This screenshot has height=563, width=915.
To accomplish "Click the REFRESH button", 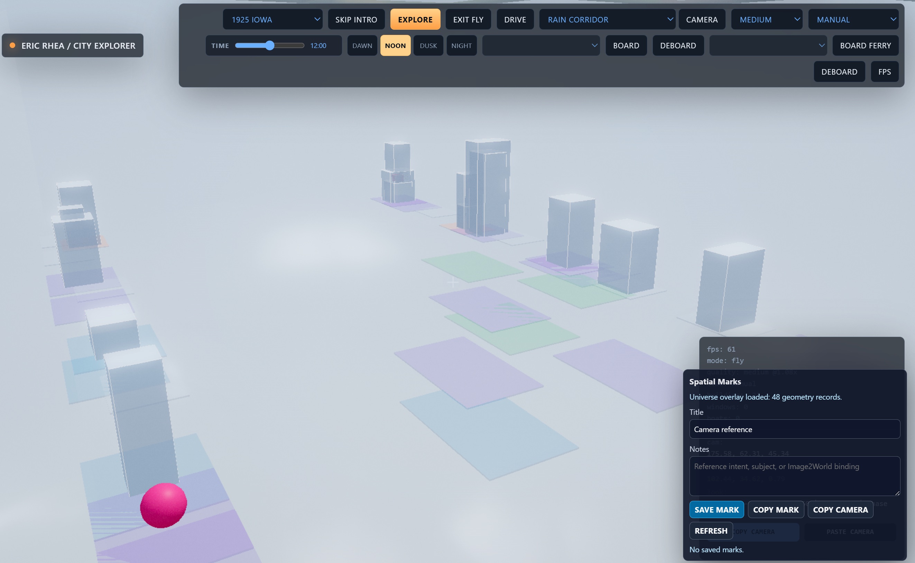I will click(711, 531).
